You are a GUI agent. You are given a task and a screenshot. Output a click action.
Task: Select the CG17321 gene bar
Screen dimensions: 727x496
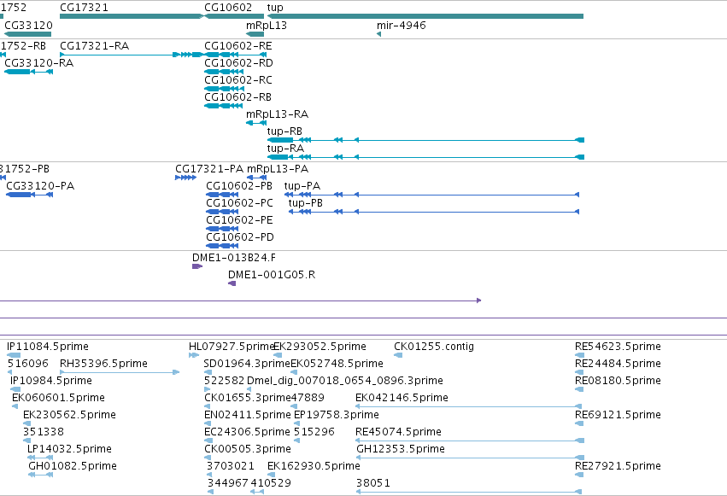pyautogui.click(x=132, y=16)
